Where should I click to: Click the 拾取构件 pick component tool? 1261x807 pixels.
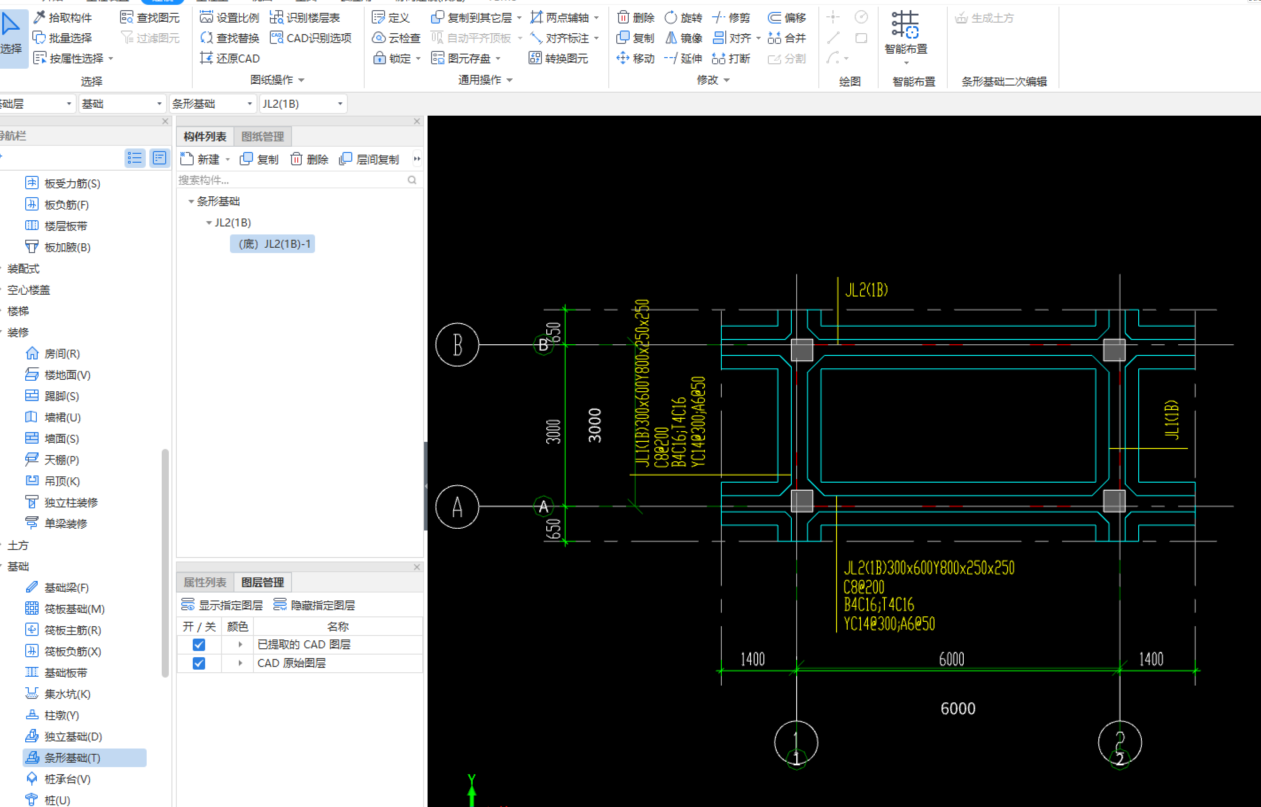point(63,18)
